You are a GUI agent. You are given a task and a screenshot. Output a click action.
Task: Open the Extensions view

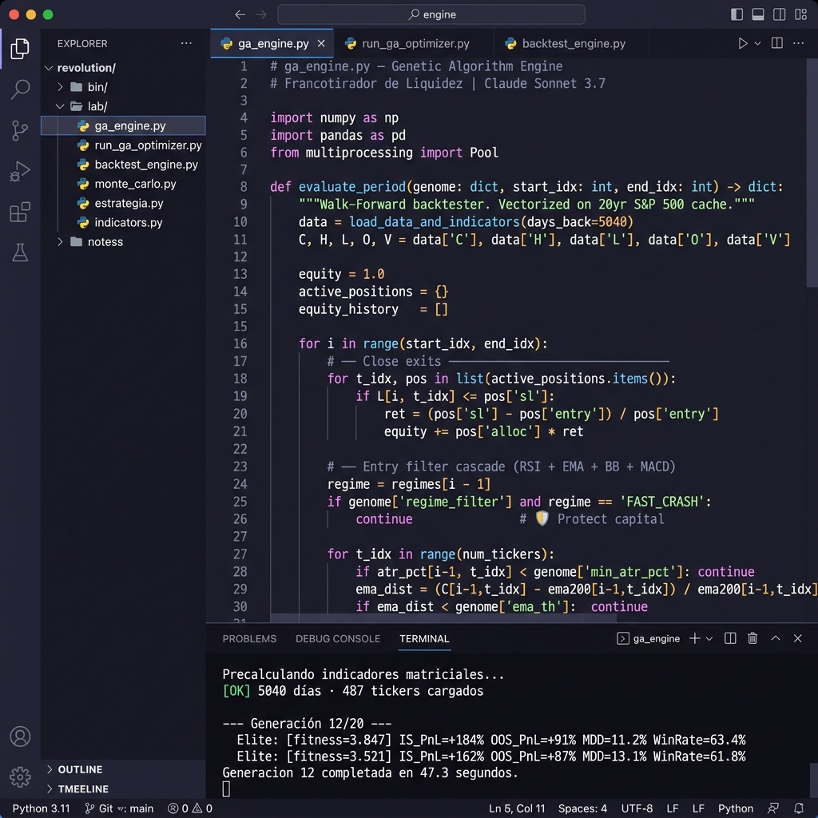coord(20,212)
